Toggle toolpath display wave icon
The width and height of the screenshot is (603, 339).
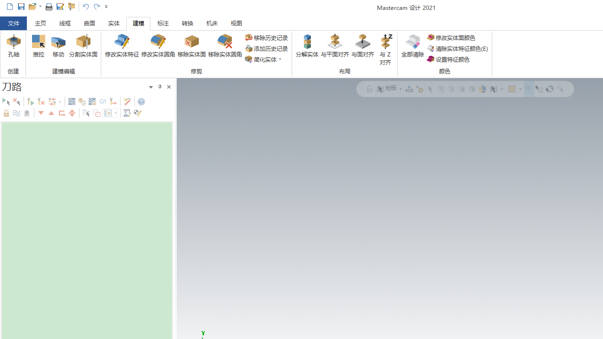[16, 113]
